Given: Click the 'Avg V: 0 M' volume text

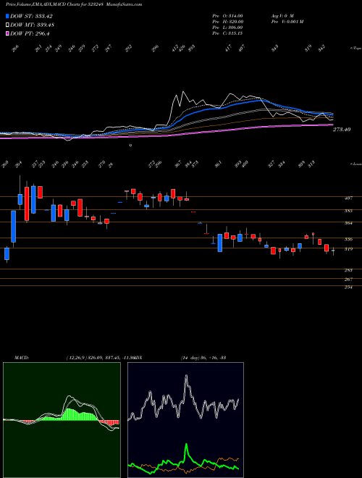Looking at the screenshot, I should pyautogui.click(x=282, y=16).
